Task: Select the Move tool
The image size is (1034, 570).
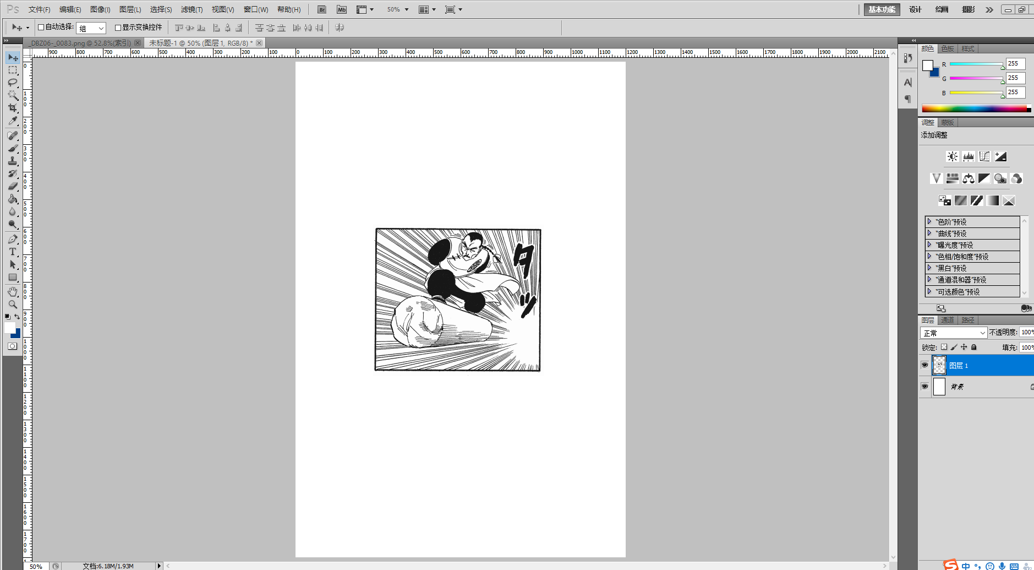Action: click(13, 57)
